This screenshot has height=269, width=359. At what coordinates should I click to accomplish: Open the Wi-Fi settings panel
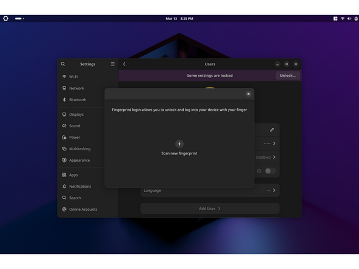(x=88, y=76)
